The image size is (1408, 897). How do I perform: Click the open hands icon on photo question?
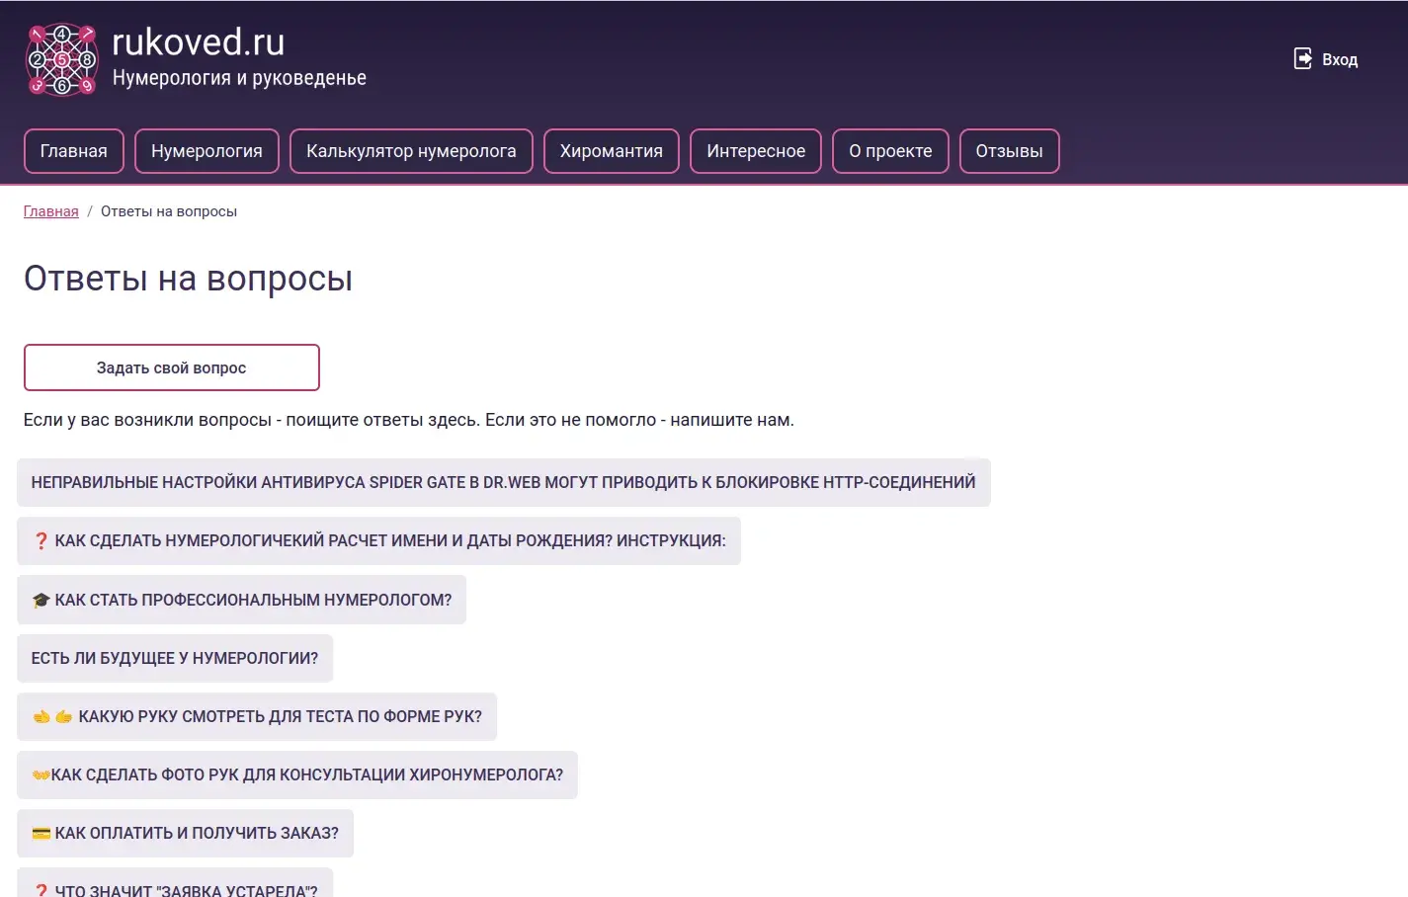41,775
